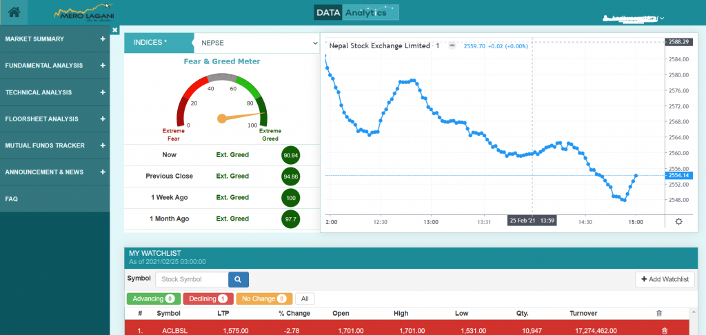Expand Announcement & News plus icon
Image resolution: width=706 pixels, height=335 pixels.
103,172
